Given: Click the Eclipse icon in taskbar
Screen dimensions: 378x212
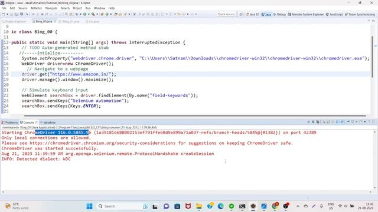Looking at the screenshot, I should [253, 206].
